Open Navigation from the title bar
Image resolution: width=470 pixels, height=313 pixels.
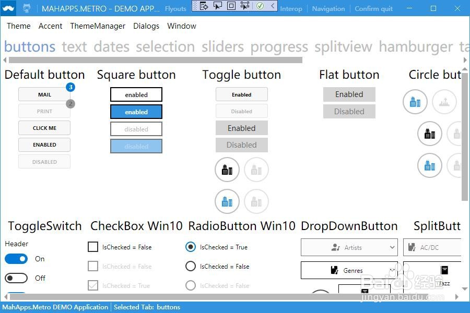tap(328, 9)
